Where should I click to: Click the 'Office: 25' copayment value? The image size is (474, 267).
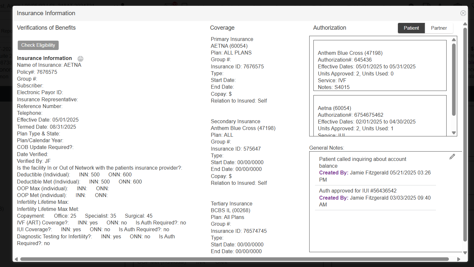tap(65, 216)
